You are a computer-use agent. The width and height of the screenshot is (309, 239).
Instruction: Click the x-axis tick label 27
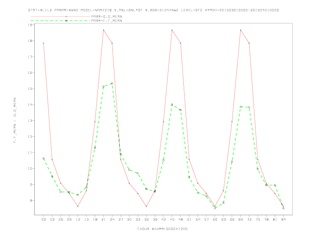coord(121,219)
